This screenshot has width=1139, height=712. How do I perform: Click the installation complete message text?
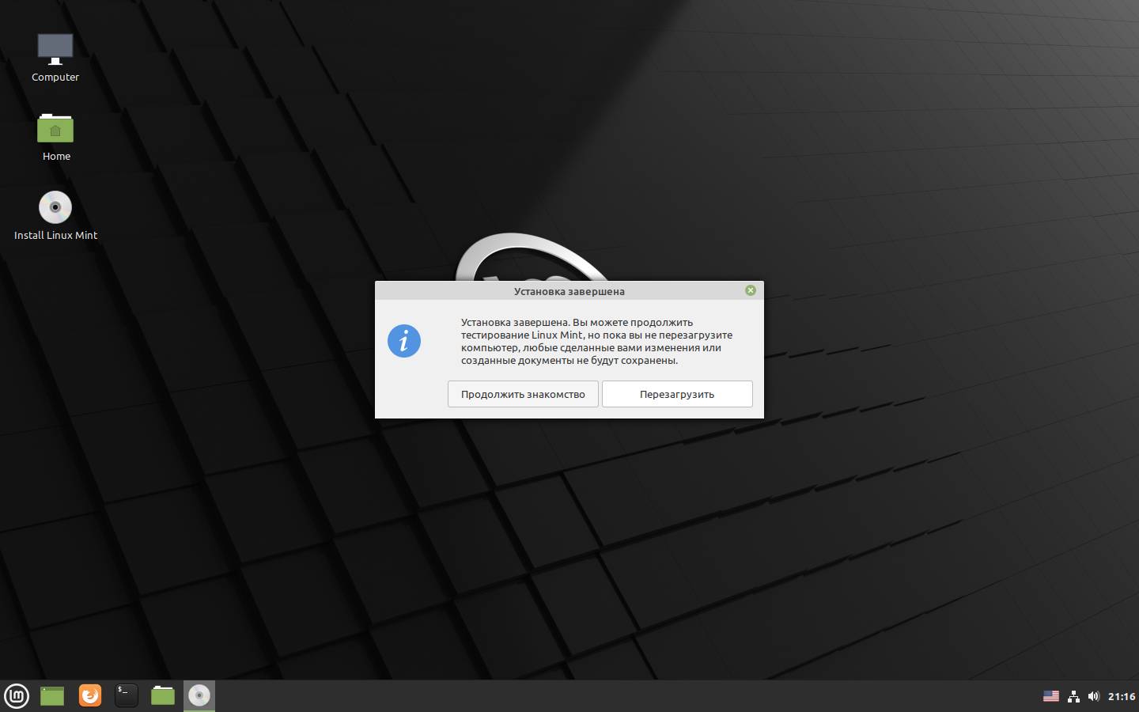(596, 341)
